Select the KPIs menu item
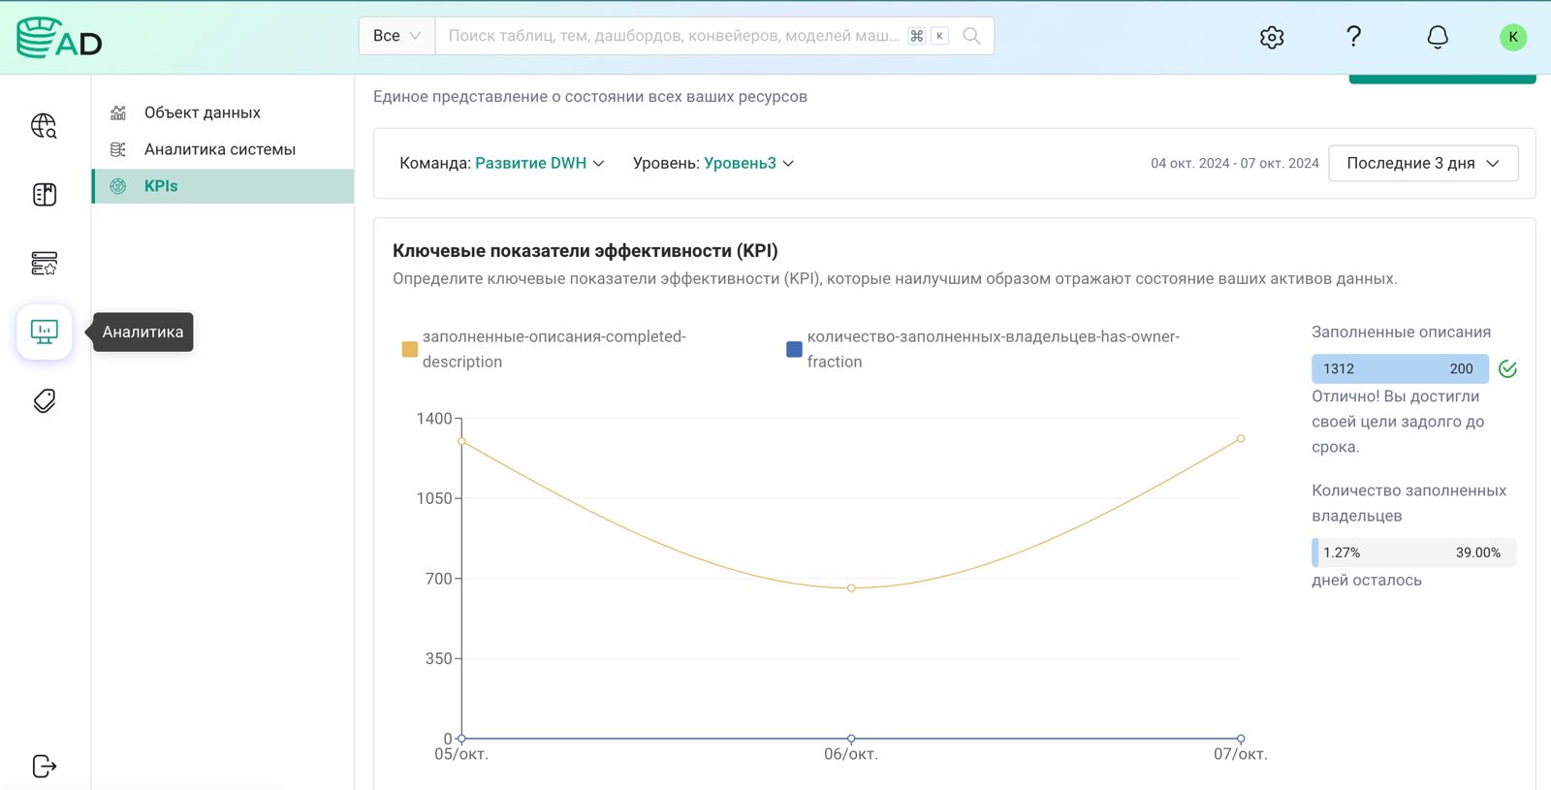 [223, 186]
